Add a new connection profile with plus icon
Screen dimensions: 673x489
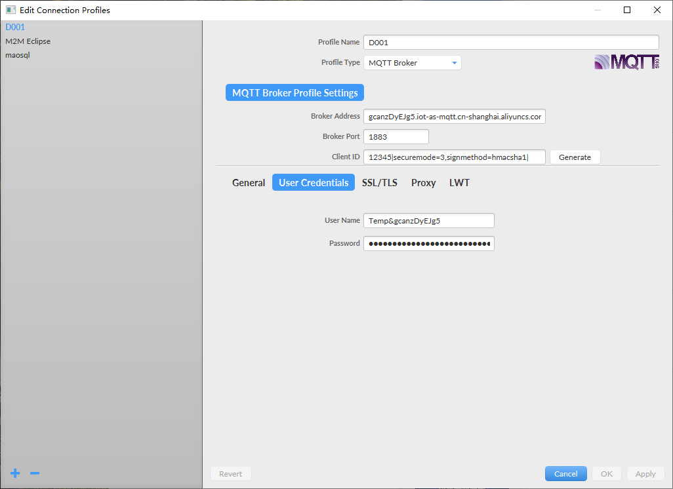15,473
